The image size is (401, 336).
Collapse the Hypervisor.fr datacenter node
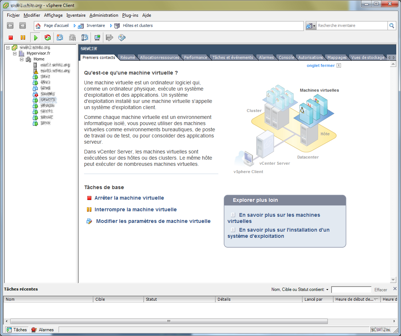click(x=15, y=53)
